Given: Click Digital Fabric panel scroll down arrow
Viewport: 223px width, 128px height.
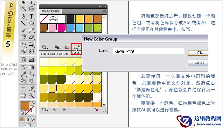Looking at the screenshot, I should point(104,105).
